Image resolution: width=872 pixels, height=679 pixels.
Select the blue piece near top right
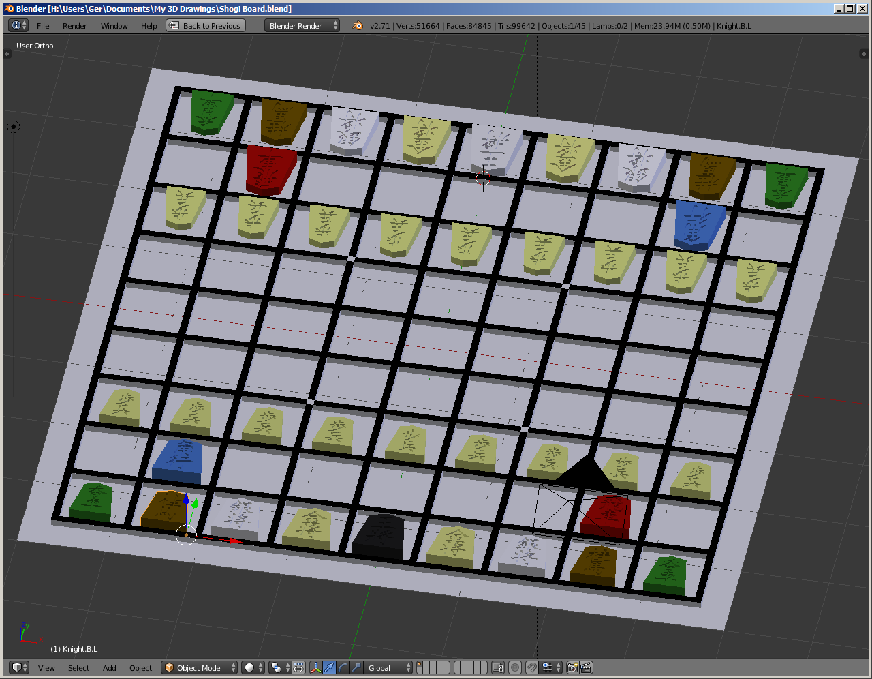[x=700, y=224]
